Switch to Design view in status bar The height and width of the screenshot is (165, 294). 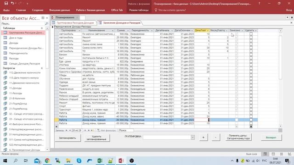point(290,154)
